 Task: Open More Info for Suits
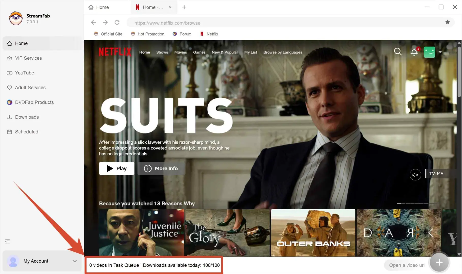click(161, 168)
